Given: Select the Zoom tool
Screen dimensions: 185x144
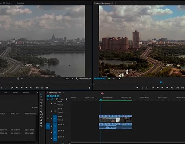Looking at the screenshot, I should [41, 126].
